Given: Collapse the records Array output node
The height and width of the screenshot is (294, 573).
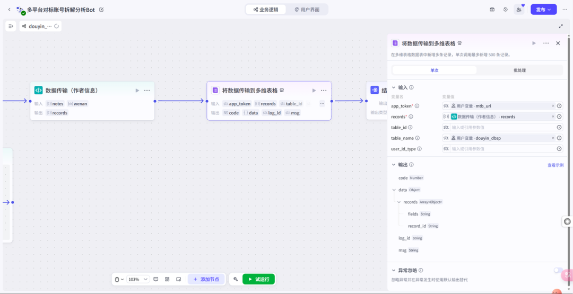Looking at the screenshot, I should click(399, 202).
